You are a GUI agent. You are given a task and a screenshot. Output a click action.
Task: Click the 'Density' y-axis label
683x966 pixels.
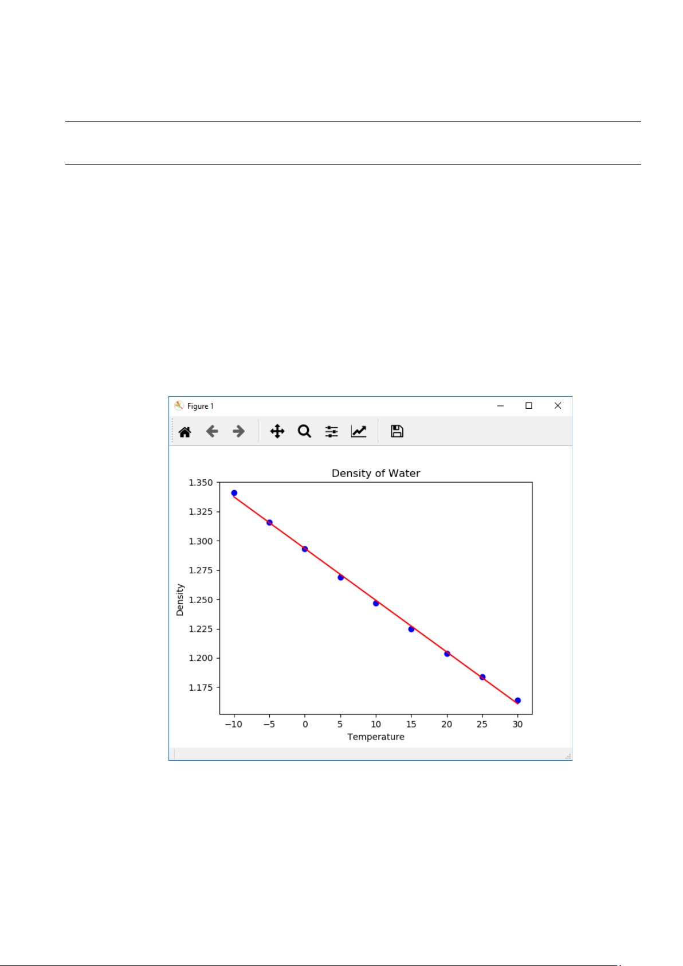point(180,600)
